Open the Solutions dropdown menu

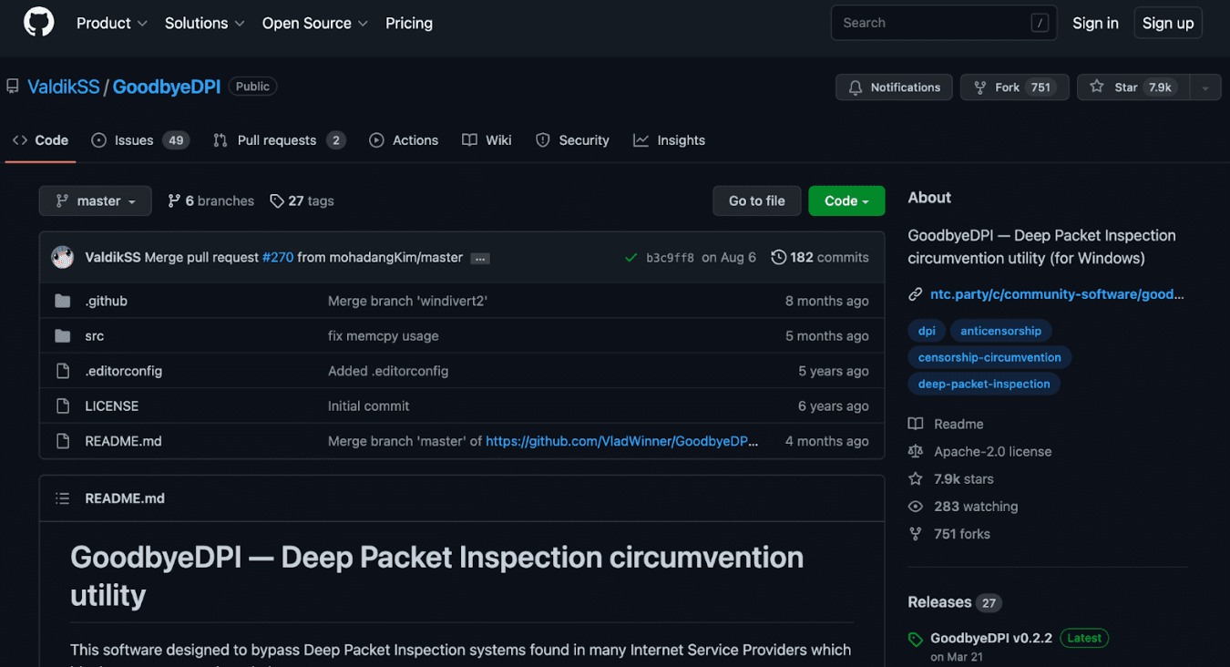click(x=204, y=23)
